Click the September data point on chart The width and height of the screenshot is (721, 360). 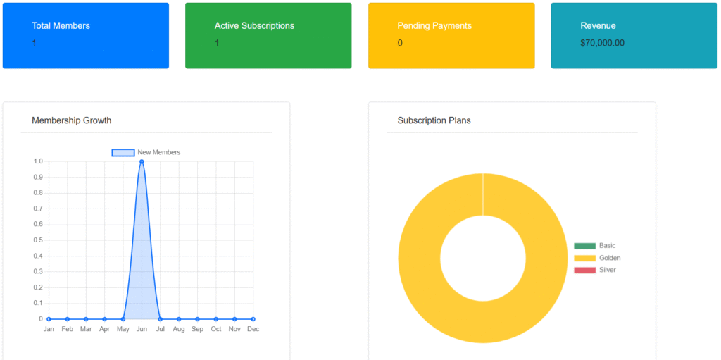[x=197, y=319]
